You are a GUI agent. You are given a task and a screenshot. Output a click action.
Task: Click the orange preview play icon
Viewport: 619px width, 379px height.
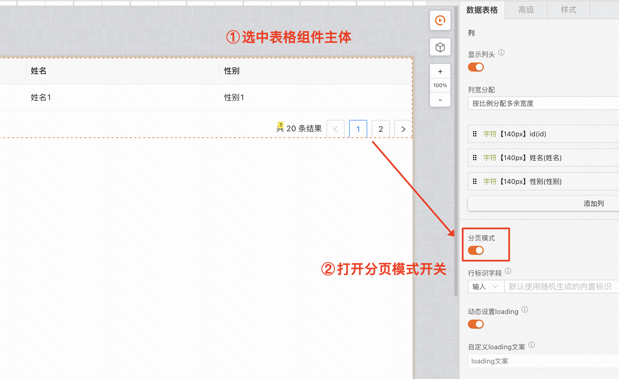tap(440, 20)
